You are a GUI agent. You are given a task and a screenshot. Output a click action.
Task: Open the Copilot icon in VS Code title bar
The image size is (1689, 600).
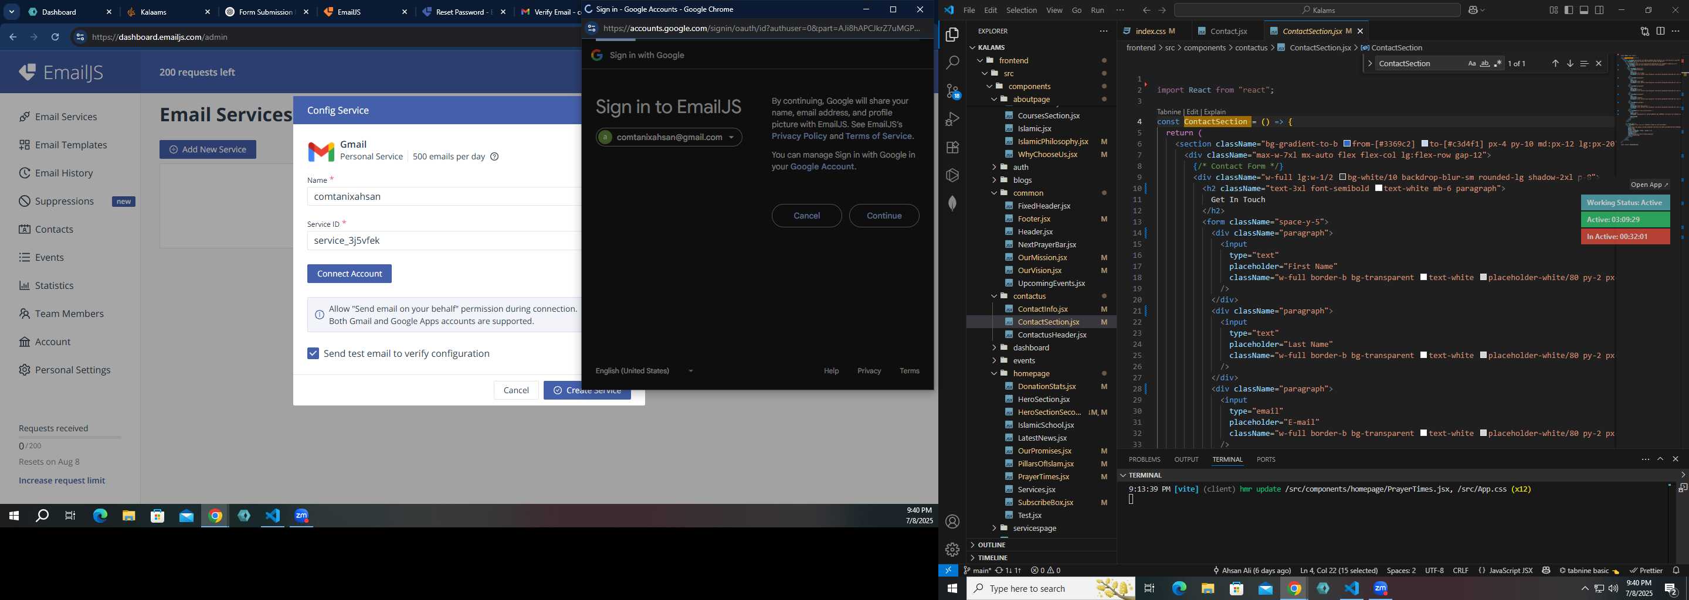(1473, 10)
